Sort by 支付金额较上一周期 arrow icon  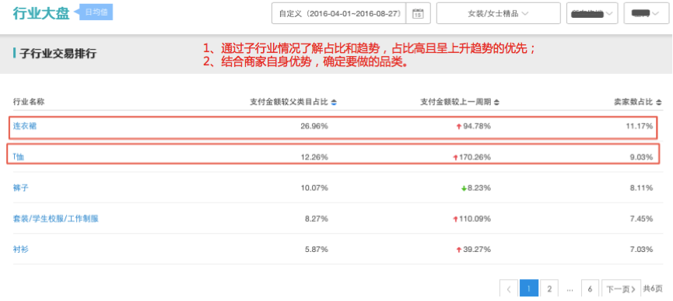[x=496, y=103]
